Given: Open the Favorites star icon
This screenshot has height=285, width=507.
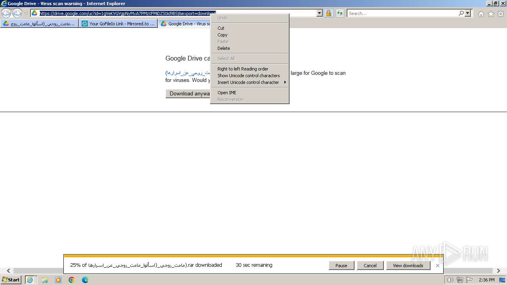Looking at the screenshot, I should pyautogui.click(x=491, y=14).
